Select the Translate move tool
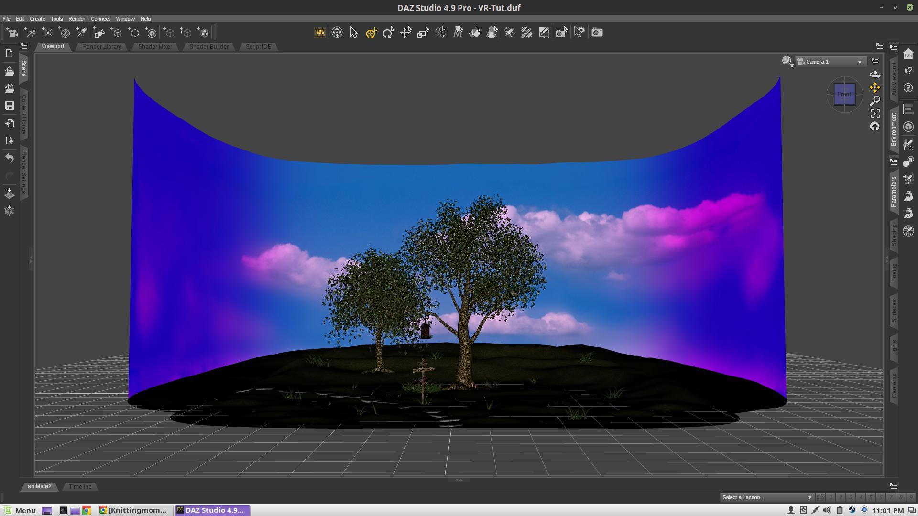This screenshot has height=516, width=918. pos(405,32)
